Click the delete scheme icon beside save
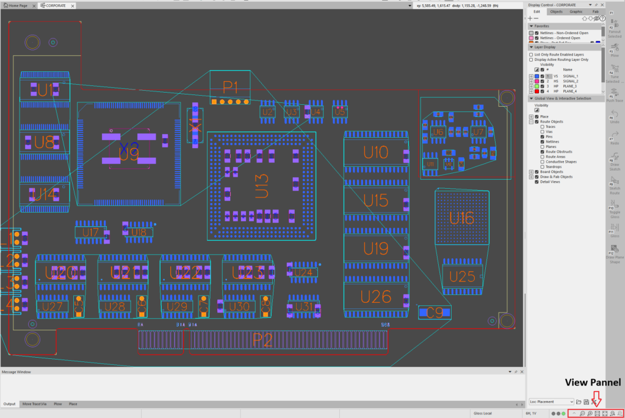The height and width of the screenshot is (418, 625). [593, 402]
